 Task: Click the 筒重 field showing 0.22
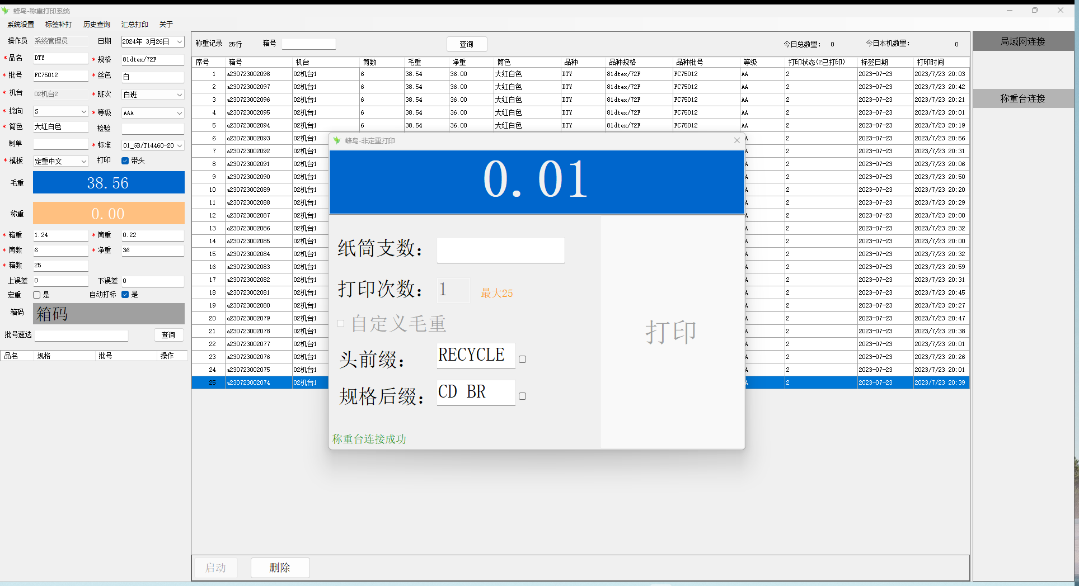(153, 235)
